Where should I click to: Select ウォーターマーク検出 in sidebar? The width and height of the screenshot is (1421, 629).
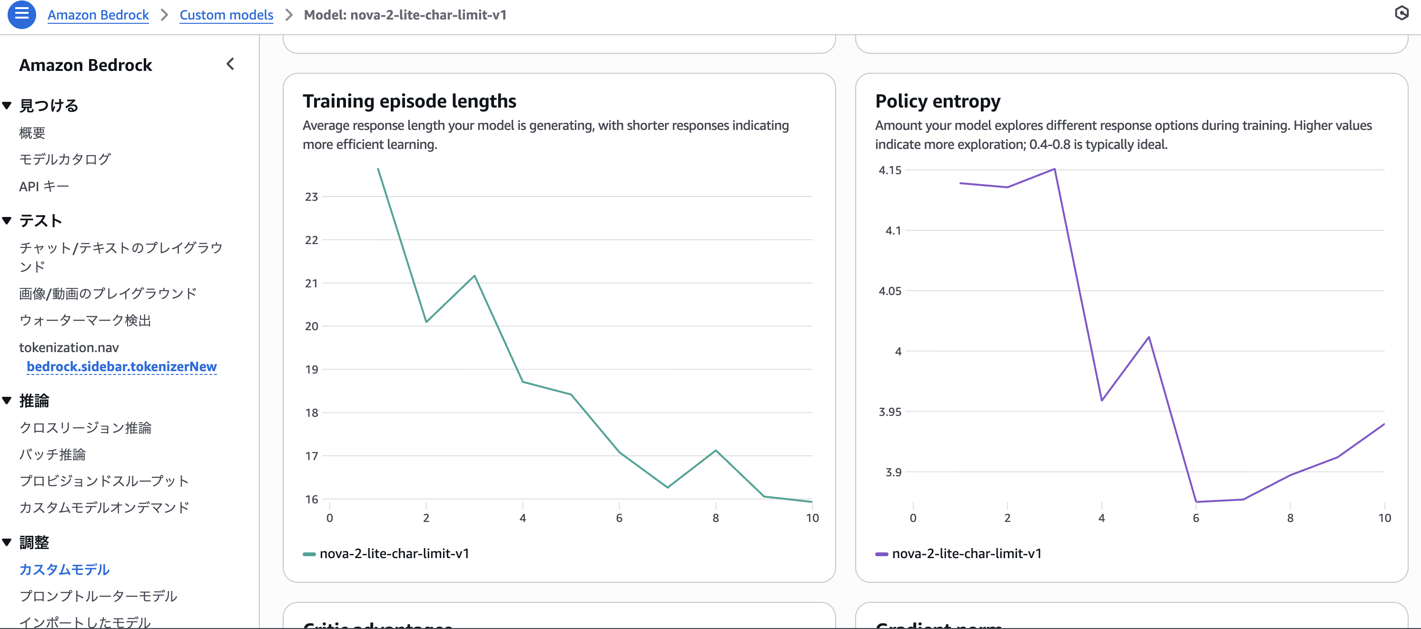[x=85, y=320]
